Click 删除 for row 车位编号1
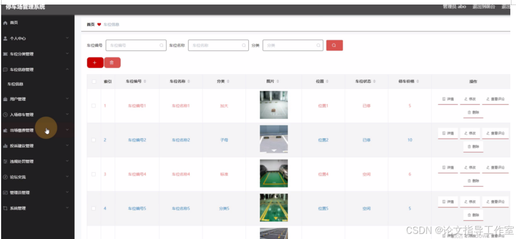This screenshot has height=239, width=516. click(473, 113)
